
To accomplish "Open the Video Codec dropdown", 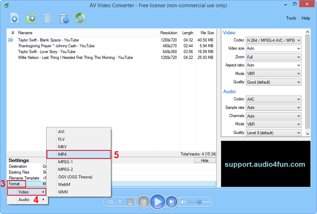I will coord(274,40).
